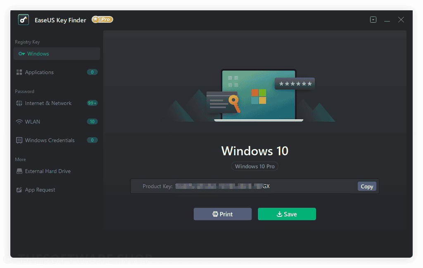Copy the product key

click(x=367, y=186)
